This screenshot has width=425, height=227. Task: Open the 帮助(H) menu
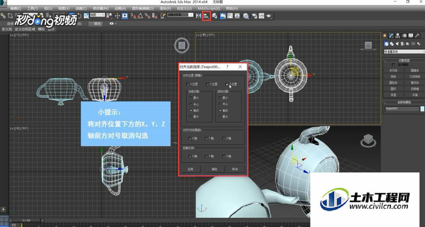point(232,8)
